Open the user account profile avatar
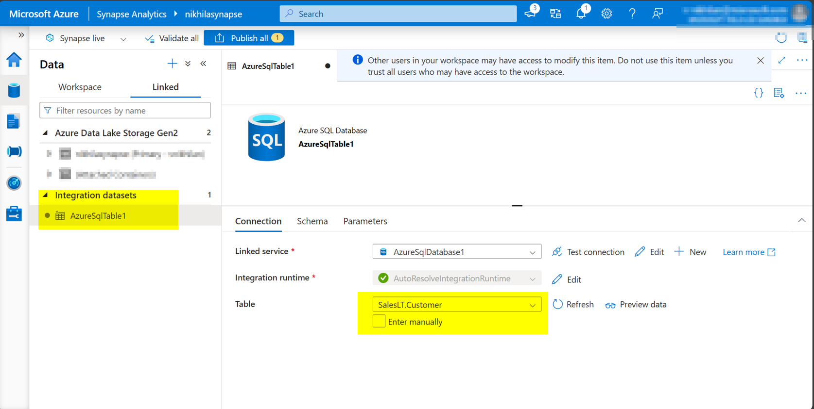 click(799, 13)
